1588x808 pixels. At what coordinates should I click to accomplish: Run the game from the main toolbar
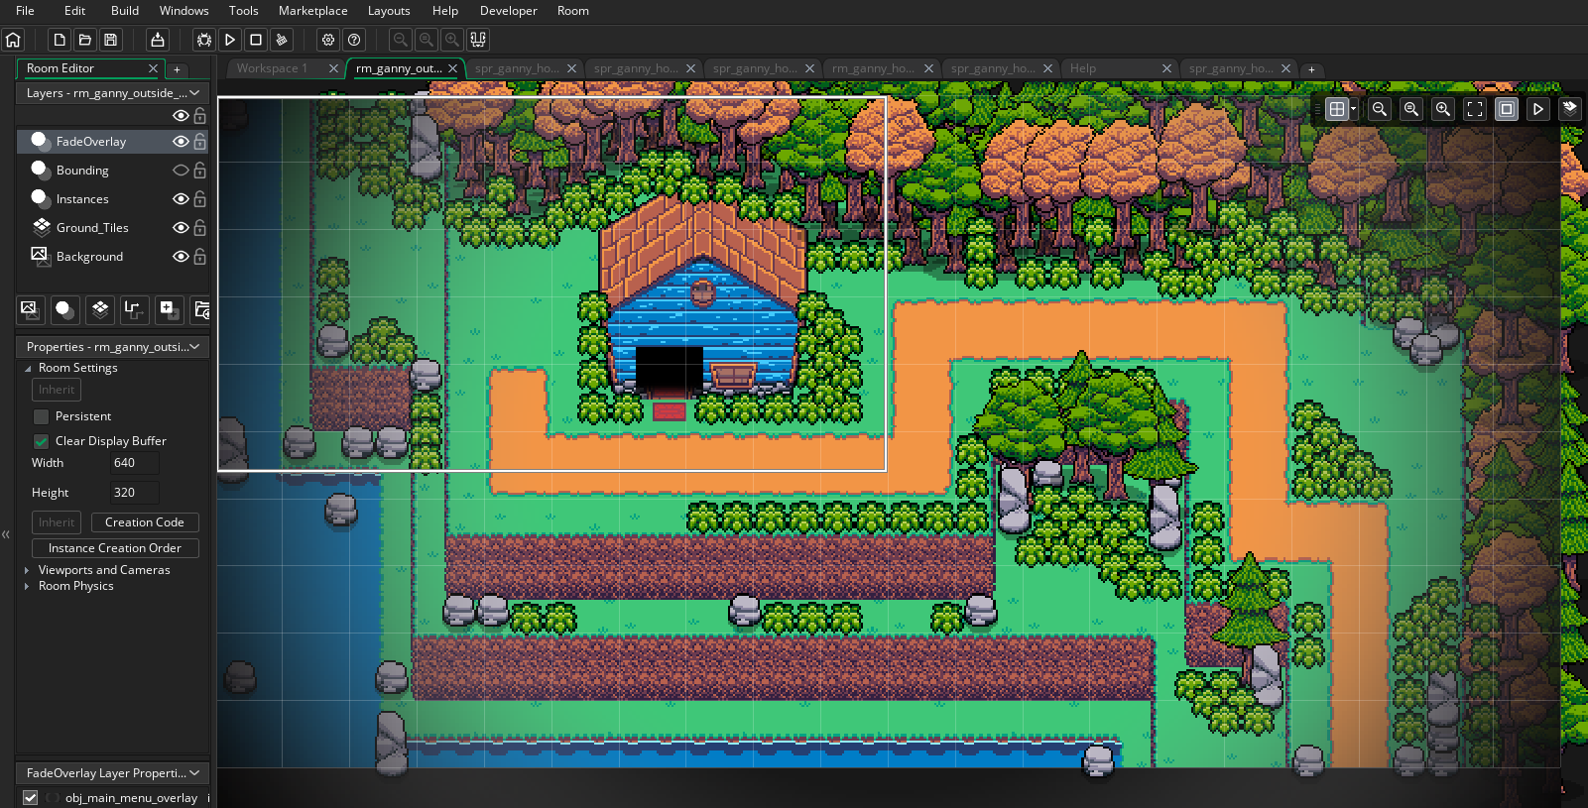(230, 40)
